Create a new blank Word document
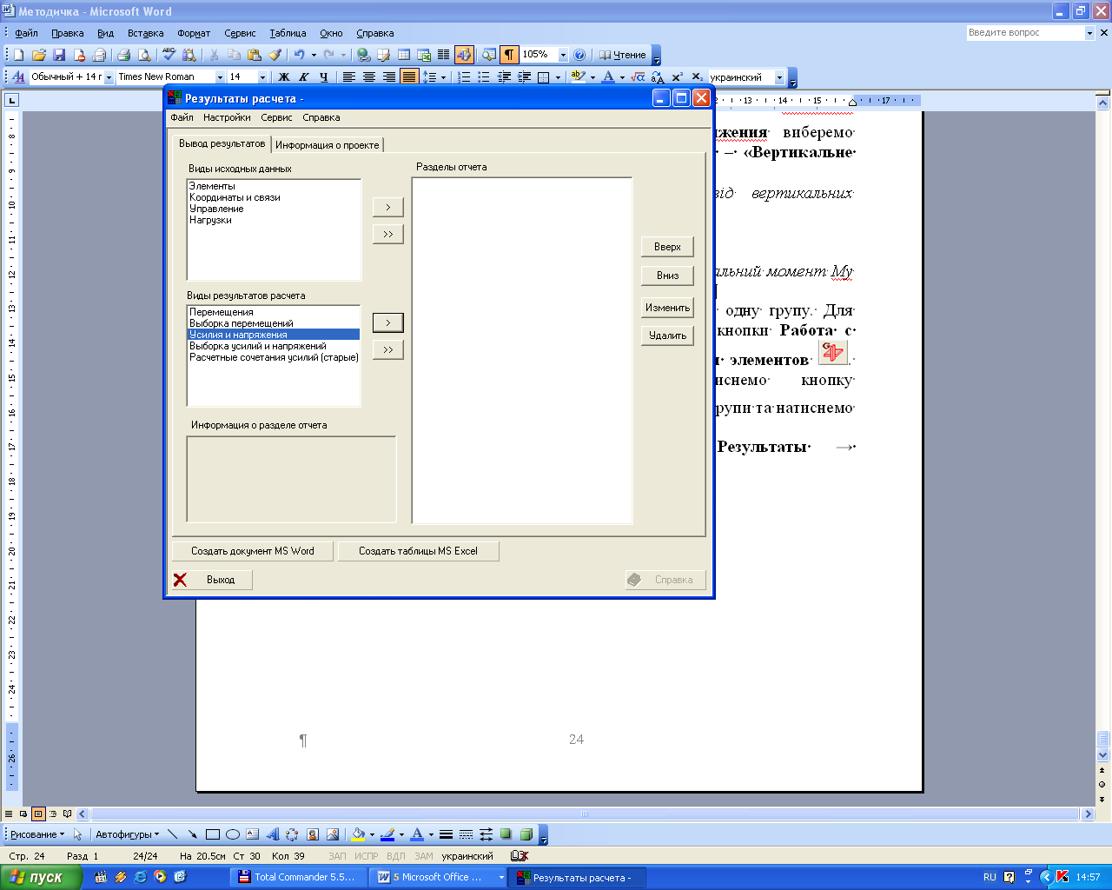The image size is (1112, 890). click(x=18, y=55)
